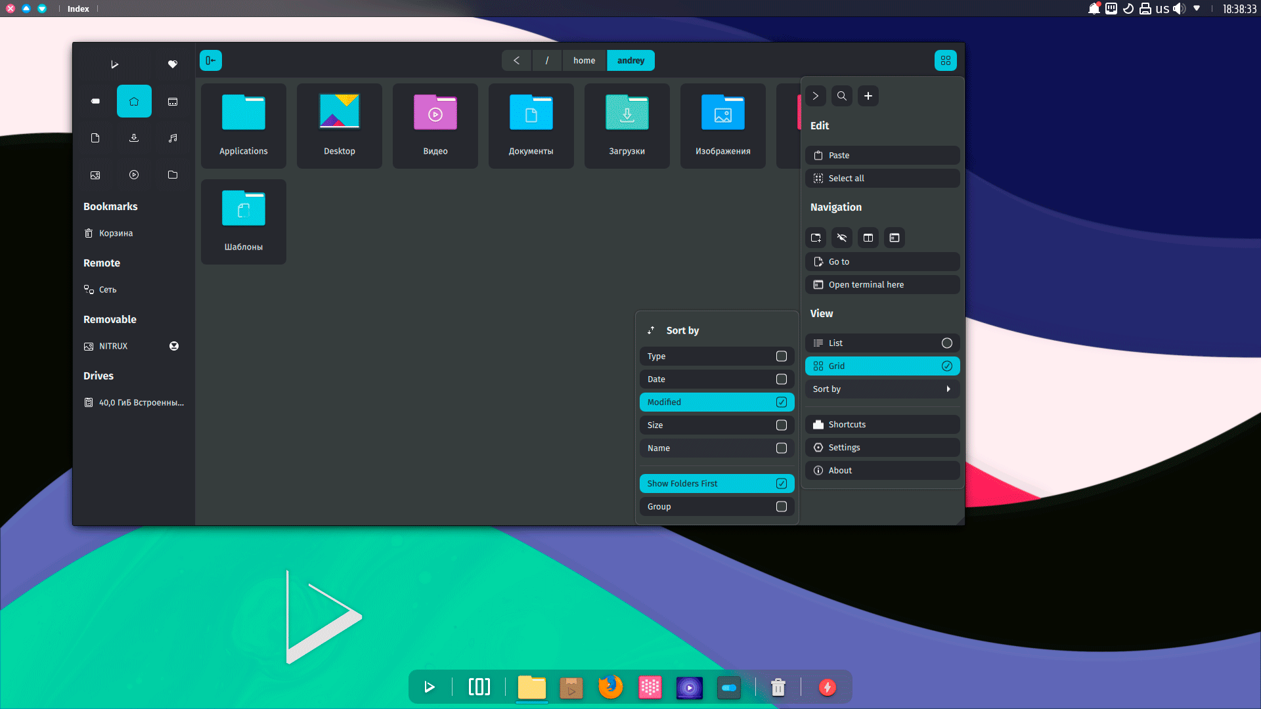
Task: Click the plus icon to create new
Action: pyautogui.click(x=868, y=96)
